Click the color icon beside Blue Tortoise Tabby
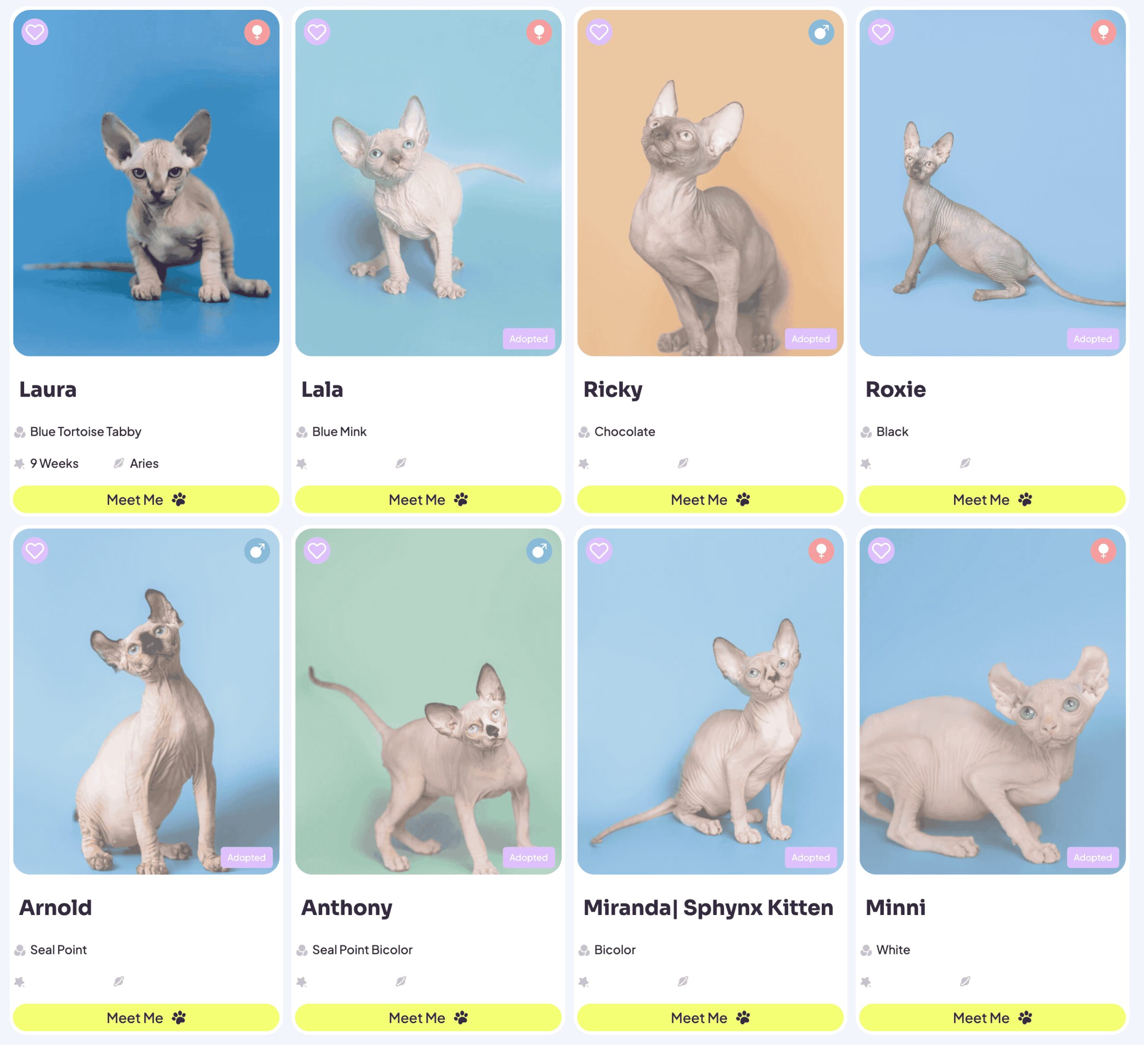Screen dimensions: 1144x1045 pyautogui.click(x=20, y=432)
